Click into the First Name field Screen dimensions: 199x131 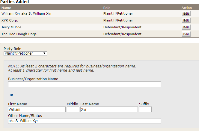37,110
